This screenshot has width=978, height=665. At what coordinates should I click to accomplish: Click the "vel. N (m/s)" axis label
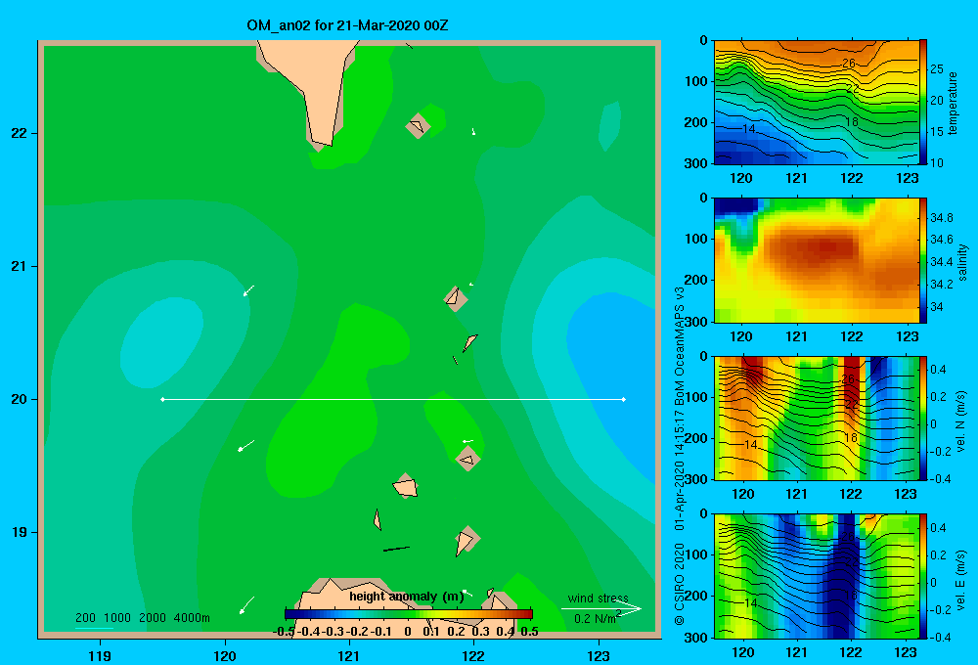tap(961, 421)
